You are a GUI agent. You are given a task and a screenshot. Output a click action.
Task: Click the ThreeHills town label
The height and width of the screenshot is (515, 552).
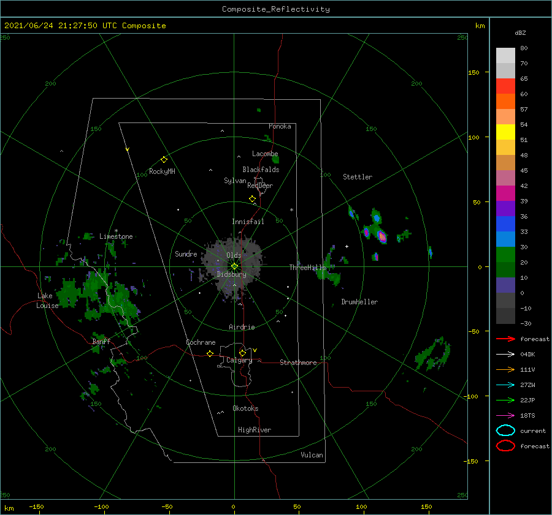[x=308, y=268]
